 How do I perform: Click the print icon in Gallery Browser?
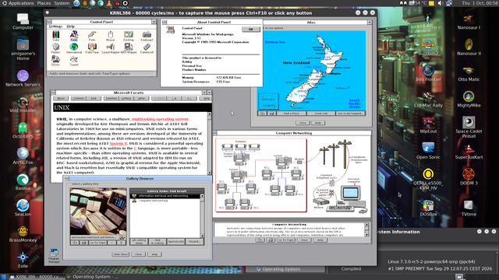[x=83, y=243]
